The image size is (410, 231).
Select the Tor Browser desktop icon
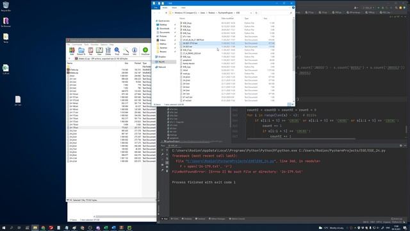click(6, 22)
